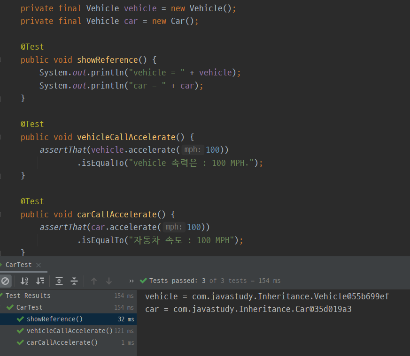Select vehicleCallAccelerate() test result
The width and height of the screenshot is (410, 356).
[70, 331]
